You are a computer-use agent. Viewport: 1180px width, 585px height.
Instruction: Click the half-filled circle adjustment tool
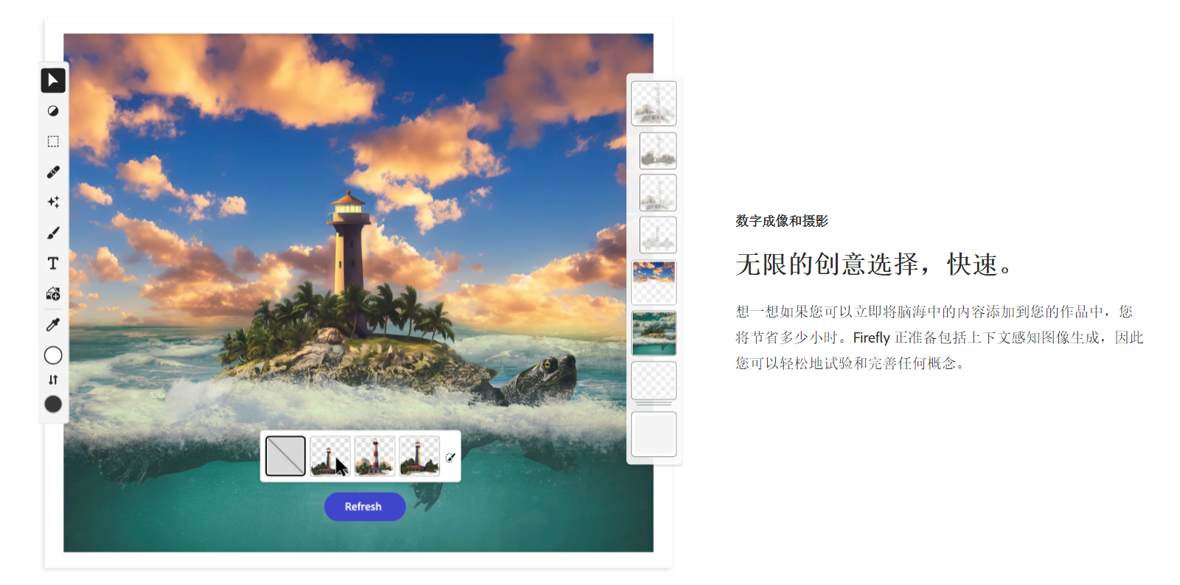coord(53,111)
